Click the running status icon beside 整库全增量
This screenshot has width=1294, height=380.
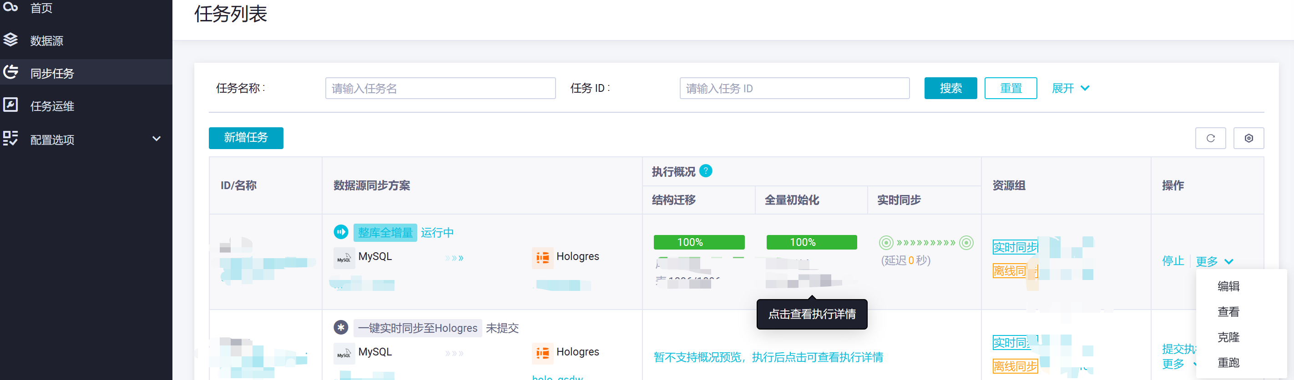pos(341,232)
